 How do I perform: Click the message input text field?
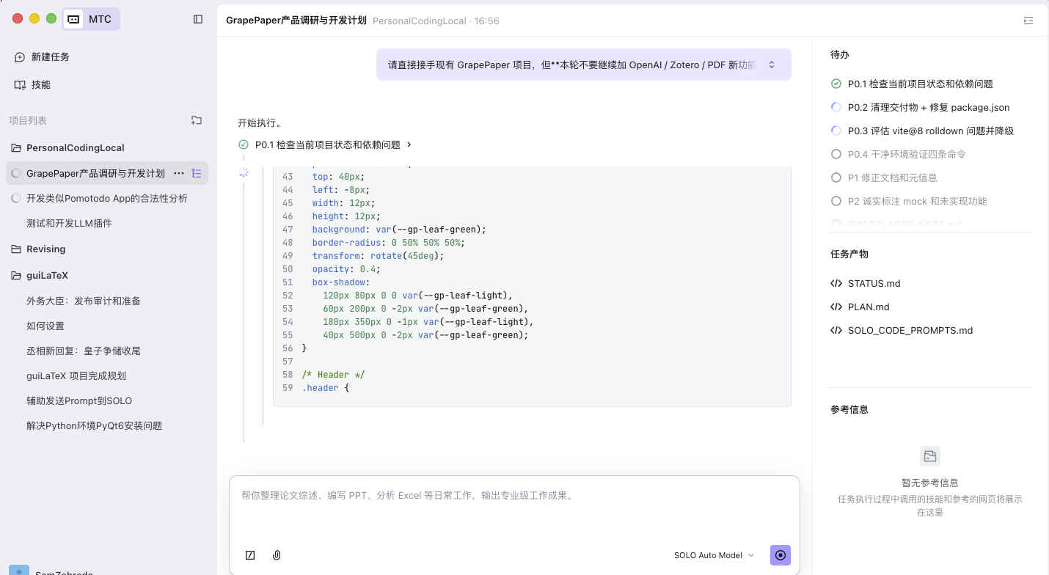click(513, 510)
